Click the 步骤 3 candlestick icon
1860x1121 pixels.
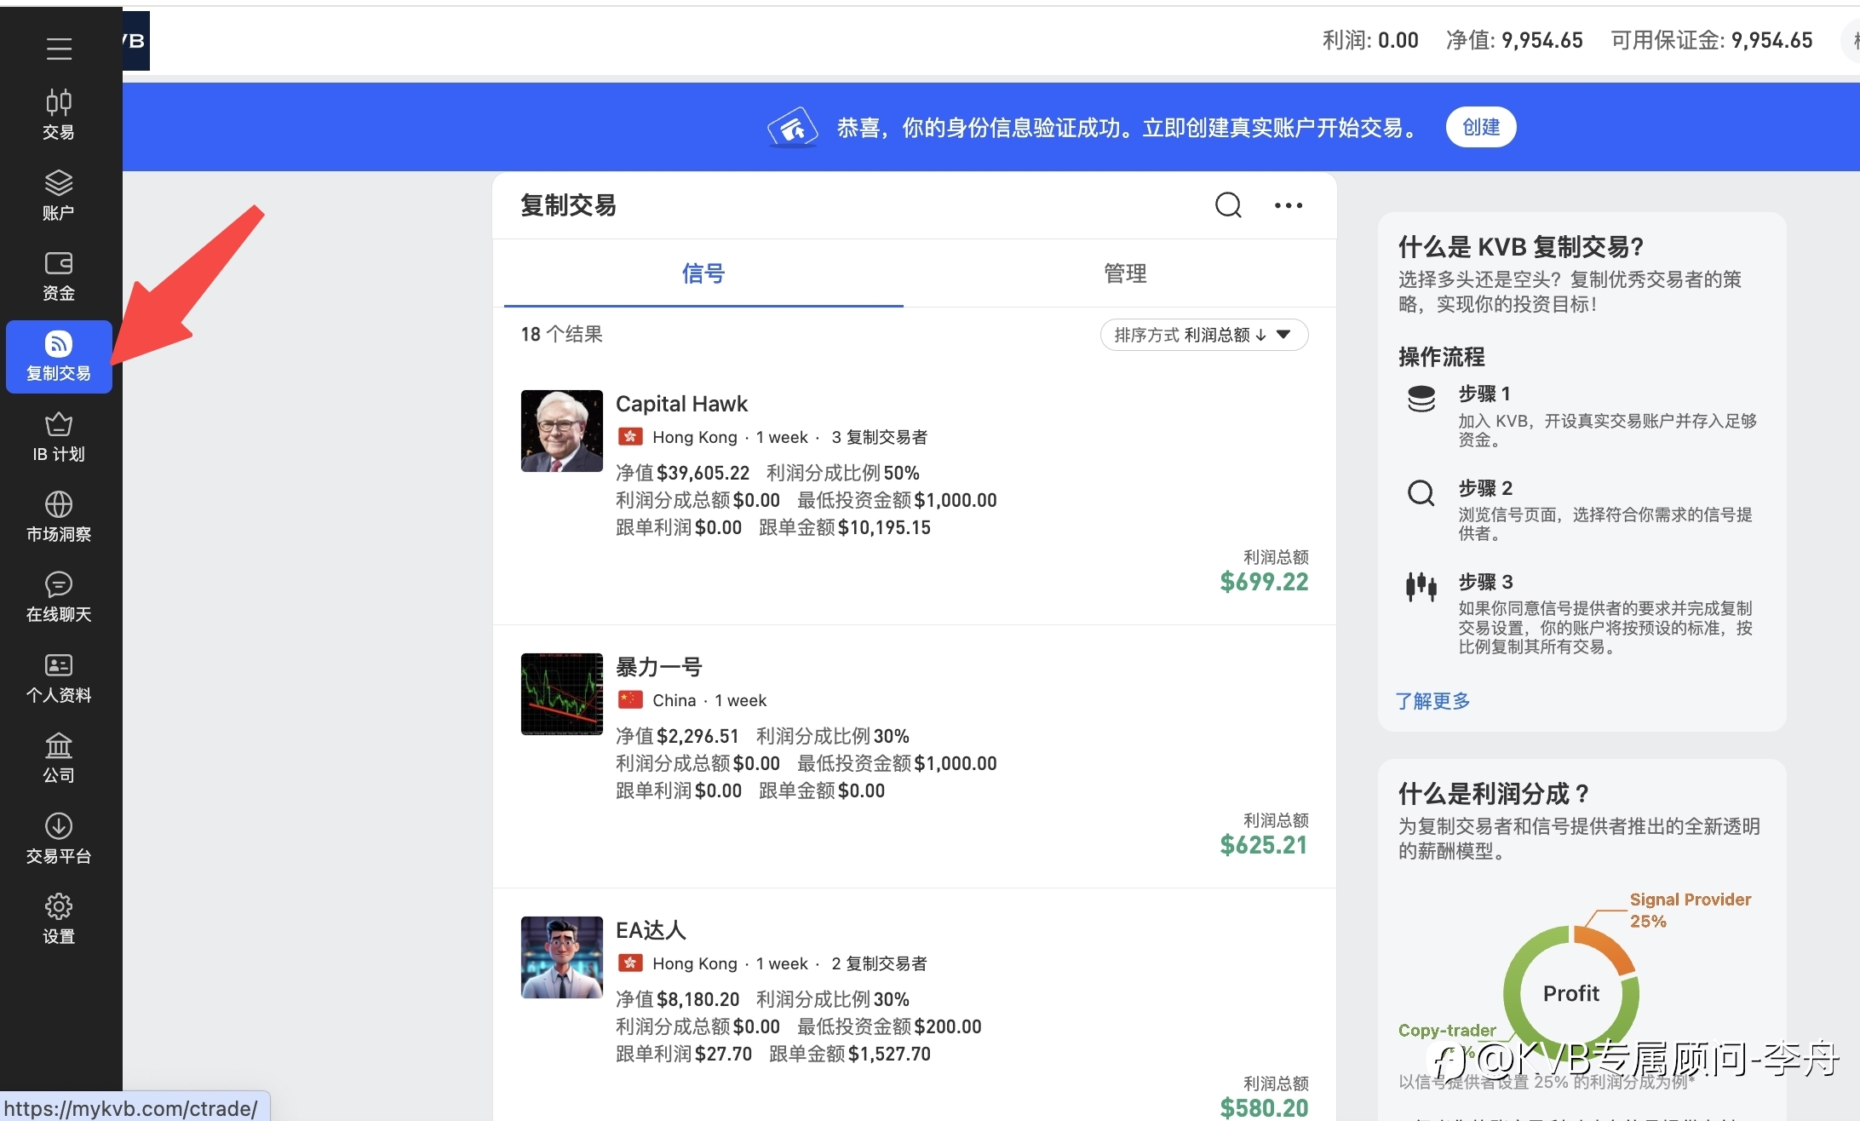pyautogui.click(x=1421, y=586)
